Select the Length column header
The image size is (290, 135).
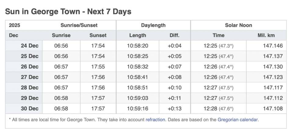138,35
